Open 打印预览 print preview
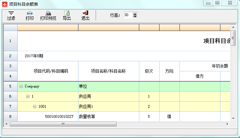The image size is (240, 138). pos(48,15)
